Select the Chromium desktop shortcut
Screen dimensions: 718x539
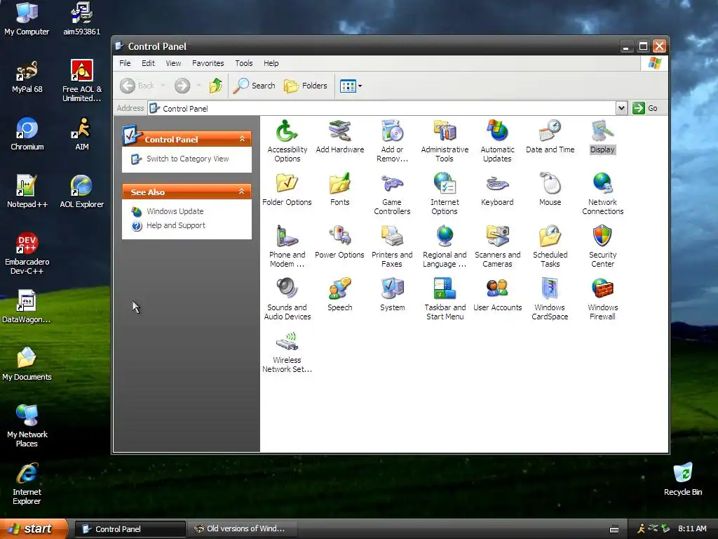point(27,134)
